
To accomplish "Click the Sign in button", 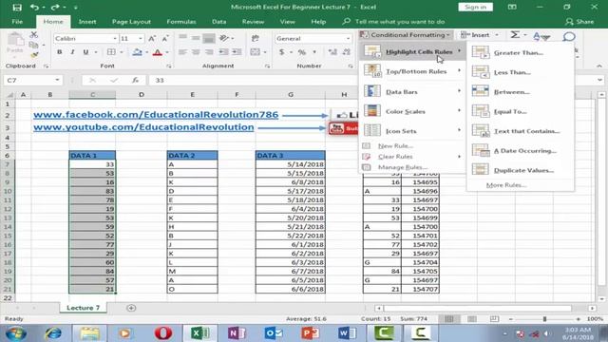I will pos(475,7).
